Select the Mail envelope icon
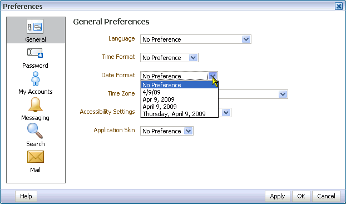The height and width of the screenshot is (210, 346). 36,157
